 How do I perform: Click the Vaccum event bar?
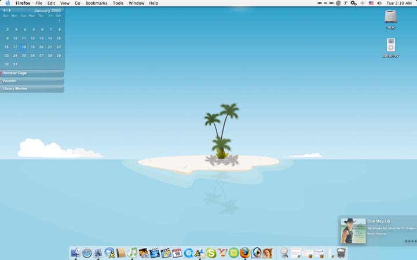[x=32, y=81]
